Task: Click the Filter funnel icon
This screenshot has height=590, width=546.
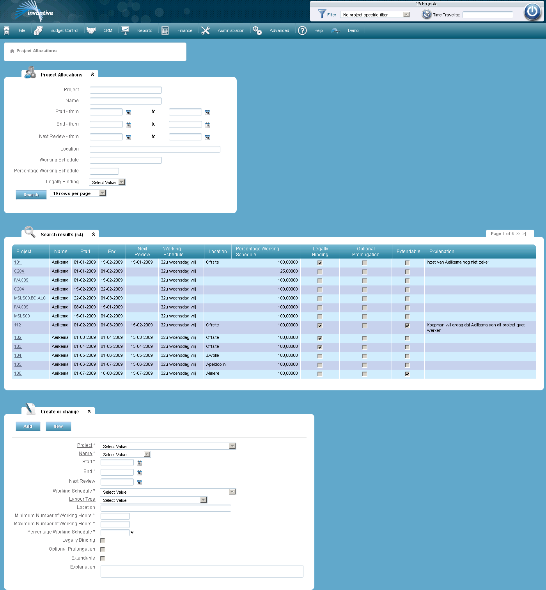Action: [x=322, y=14]
